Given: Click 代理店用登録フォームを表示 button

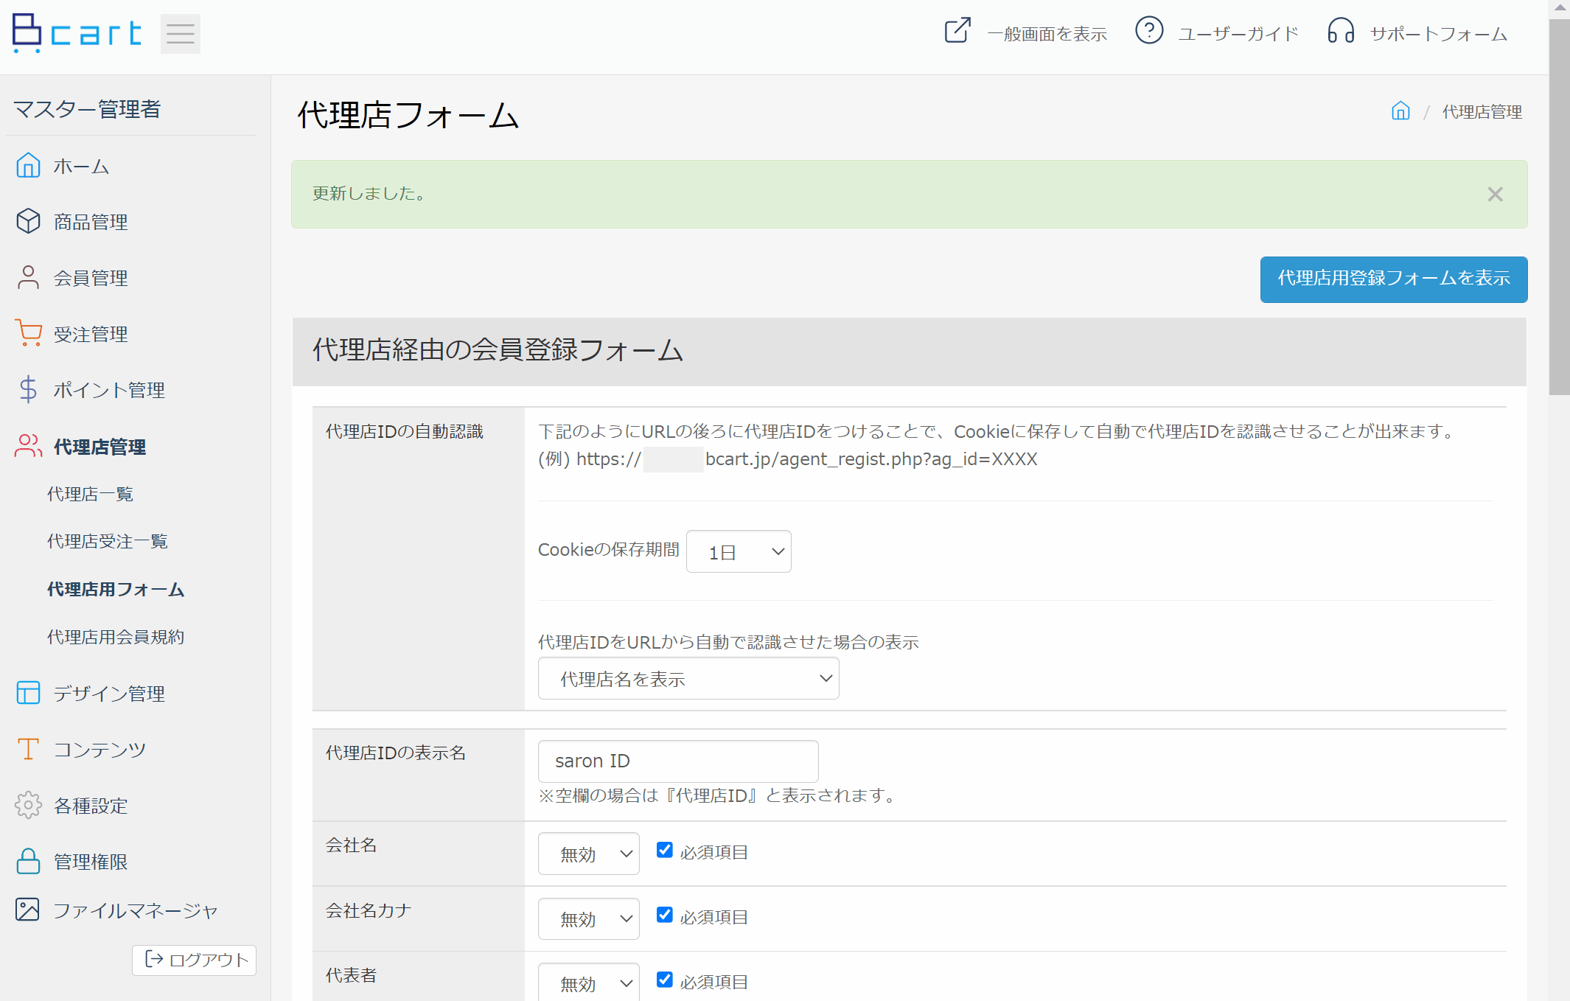Looking at the screenshot, I should [1394, 279].
